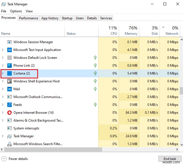Click the Cortana circle icon
The height and width of the screenshot is (165, 183).
coord(9,73)
